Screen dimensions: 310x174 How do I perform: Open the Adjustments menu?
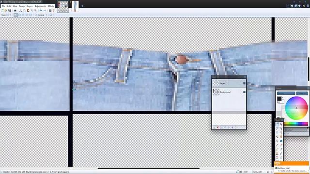[40, 6]
